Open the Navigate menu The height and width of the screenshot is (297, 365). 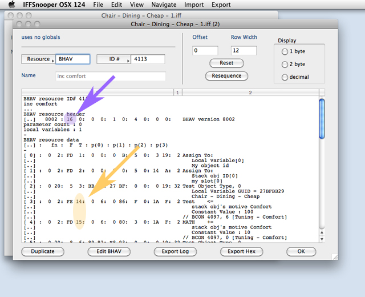(x=164, y=5)
